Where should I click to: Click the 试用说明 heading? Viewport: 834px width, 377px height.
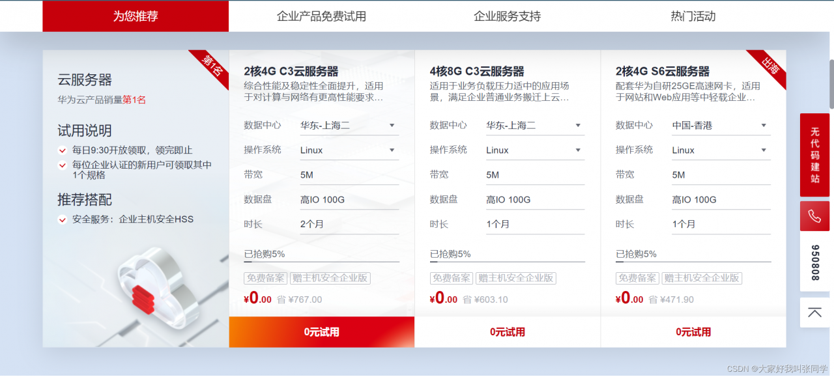tap(85, 131)
